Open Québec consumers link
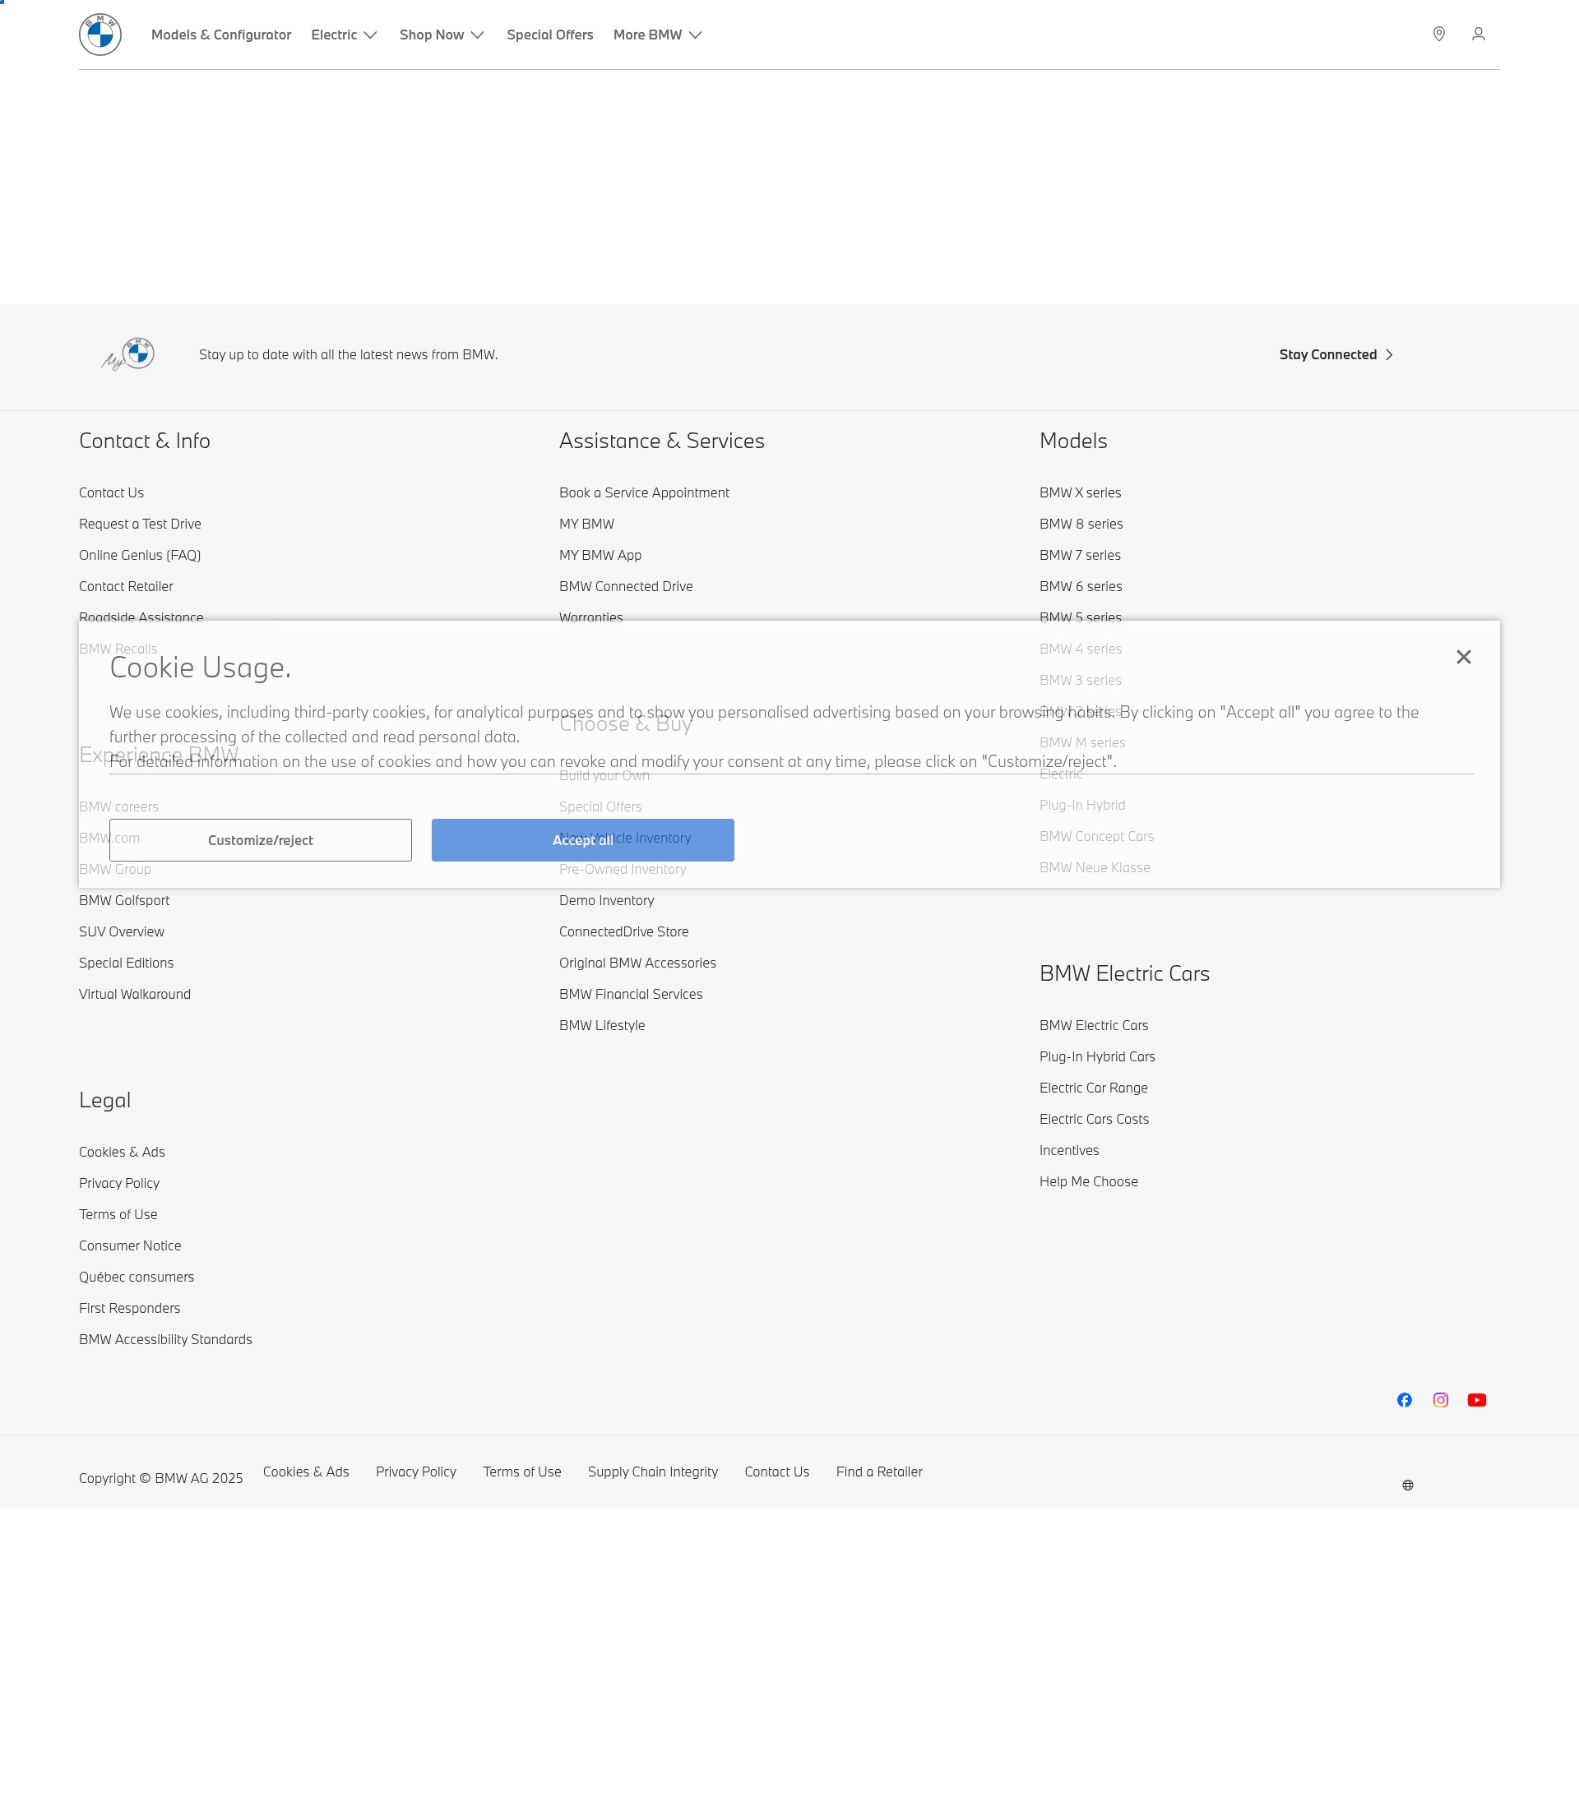 coord(137,1277)
